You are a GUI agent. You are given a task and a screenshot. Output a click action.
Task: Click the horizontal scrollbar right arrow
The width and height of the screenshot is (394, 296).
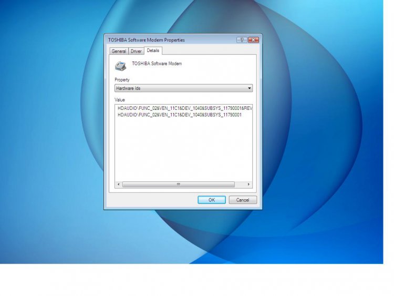[249, 185]
